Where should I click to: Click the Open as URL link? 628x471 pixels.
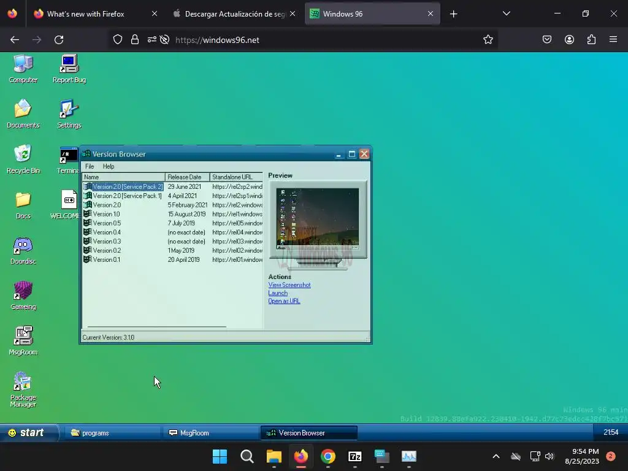(284, 301)
